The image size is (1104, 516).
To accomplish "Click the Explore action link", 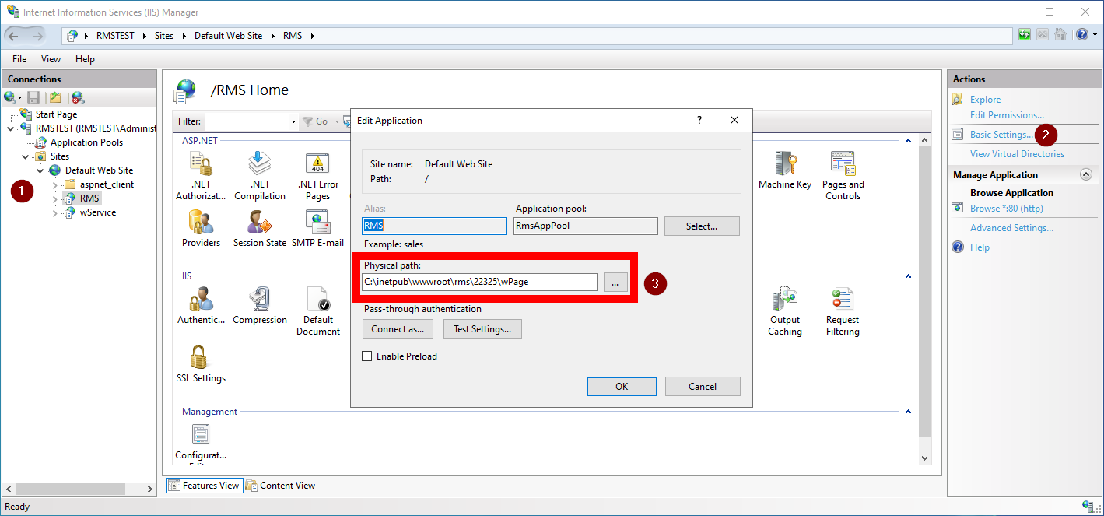I will (x=985, y=100).
